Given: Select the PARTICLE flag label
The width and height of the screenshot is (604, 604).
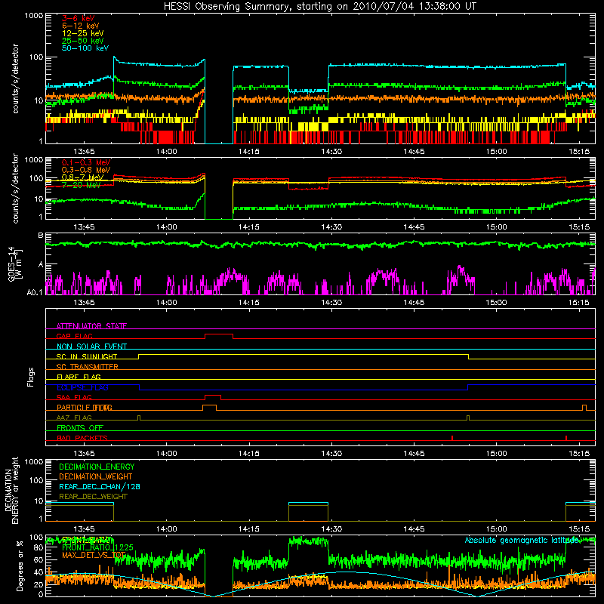Looking at the screenshot, I should pyautogui.click(x=85, y=408).
